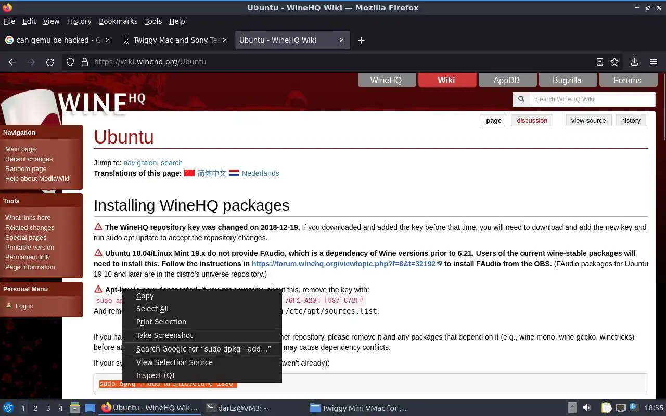Viewport: 666px width, 416px height.
Task: Open the Bookmarks menu
Action: [118, 21]
